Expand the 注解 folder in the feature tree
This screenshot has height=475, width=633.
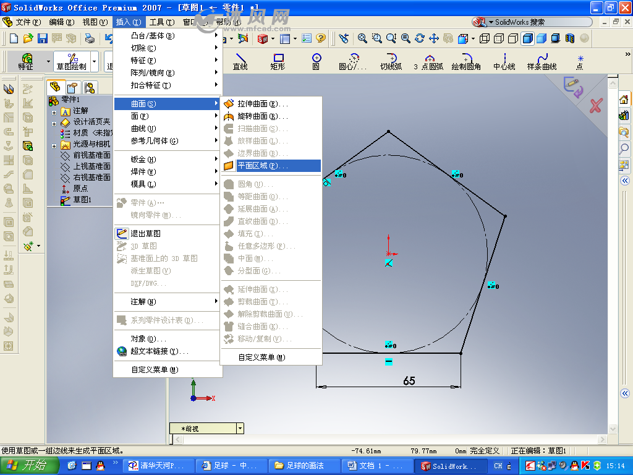click(x=54, y=113)
